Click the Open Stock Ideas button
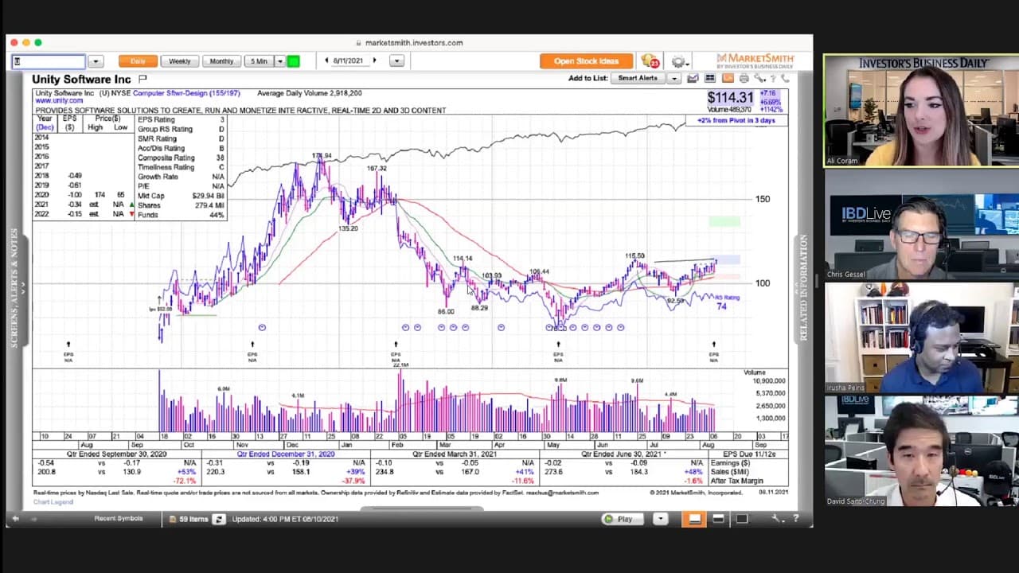 587,61
